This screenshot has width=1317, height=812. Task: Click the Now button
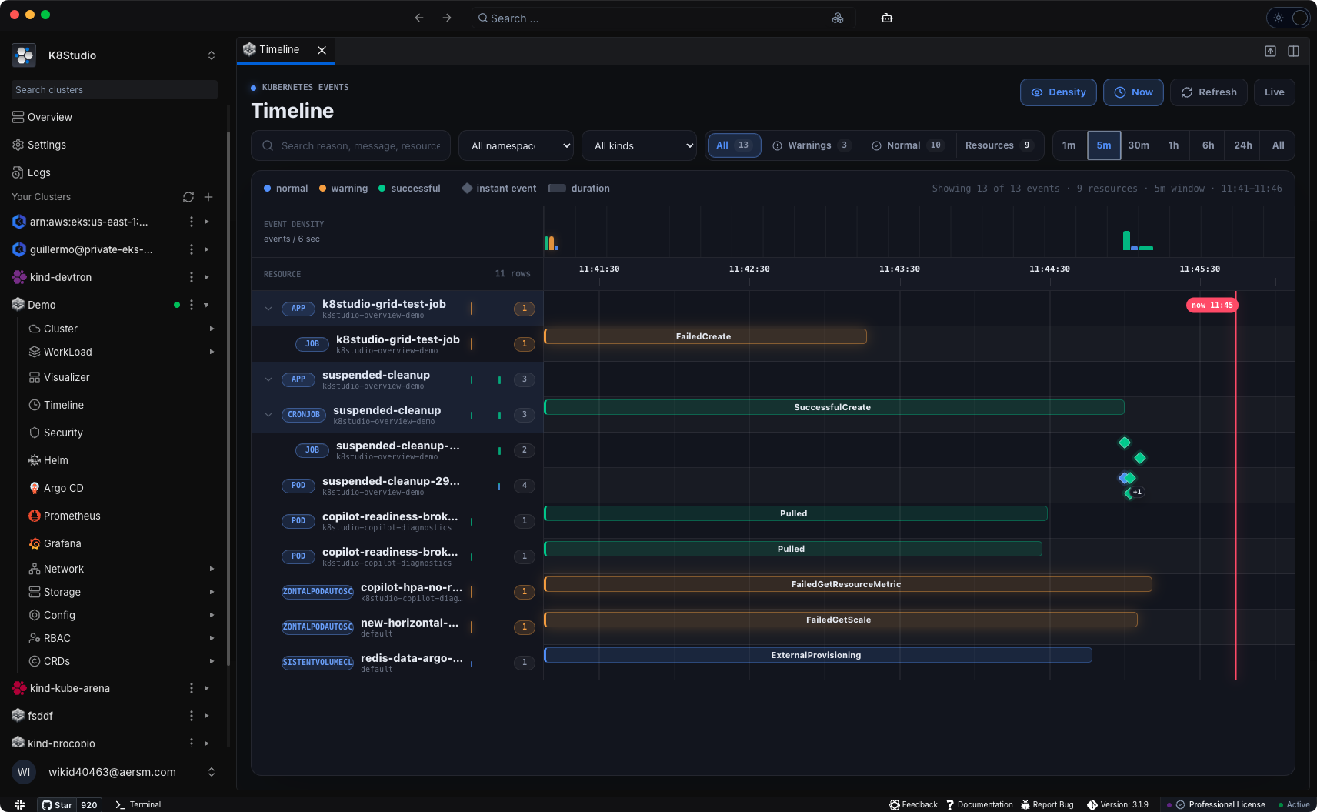1133,92
